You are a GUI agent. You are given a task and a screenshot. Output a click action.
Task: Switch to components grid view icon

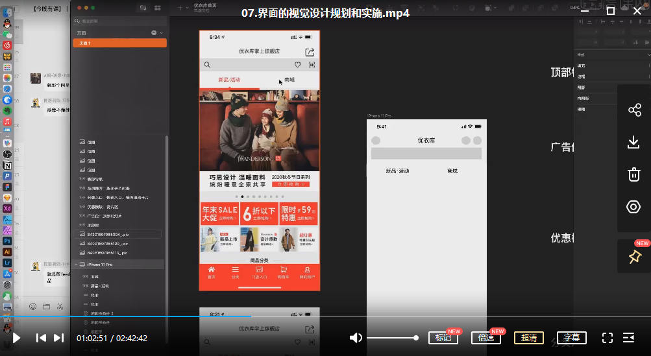(x=157, y=8)
